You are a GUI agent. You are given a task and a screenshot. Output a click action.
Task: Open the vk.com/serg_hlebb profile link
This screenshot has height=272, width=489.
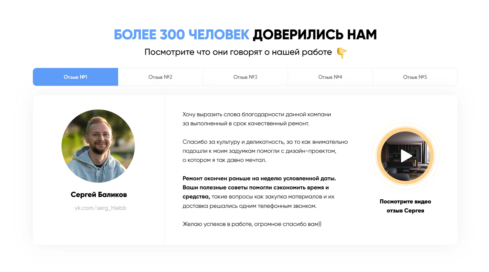coord(101,208)
